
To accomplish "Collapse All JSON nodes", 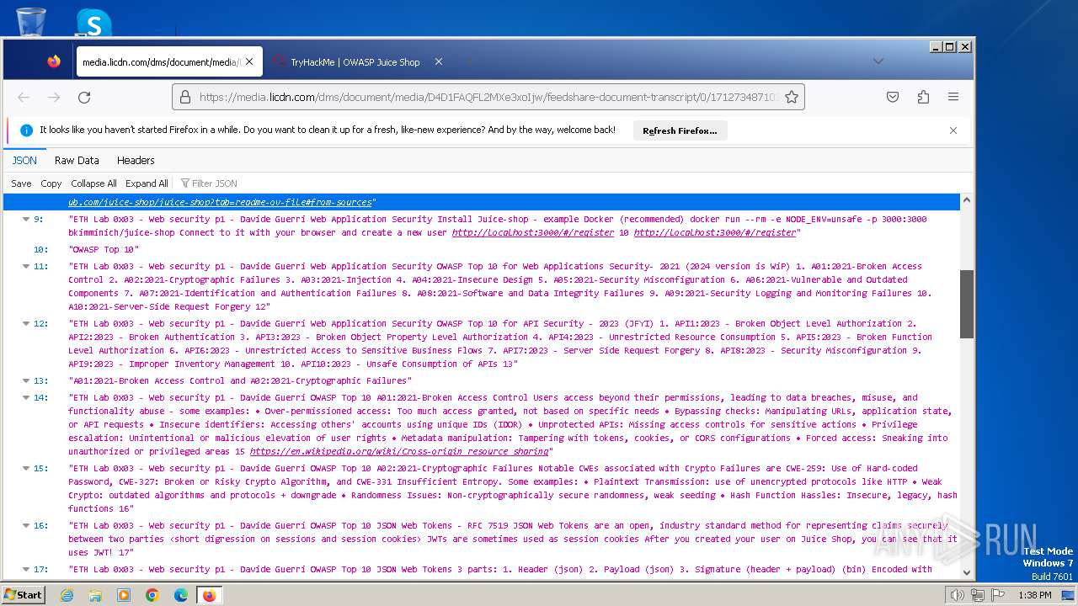I will [93, 183].
